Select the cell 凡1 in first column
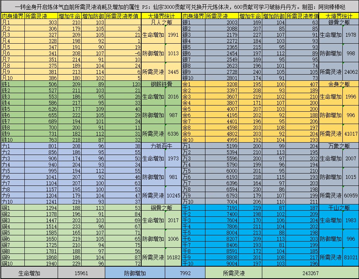The width and height of the screenshot is (359, 279). point(13,22)
